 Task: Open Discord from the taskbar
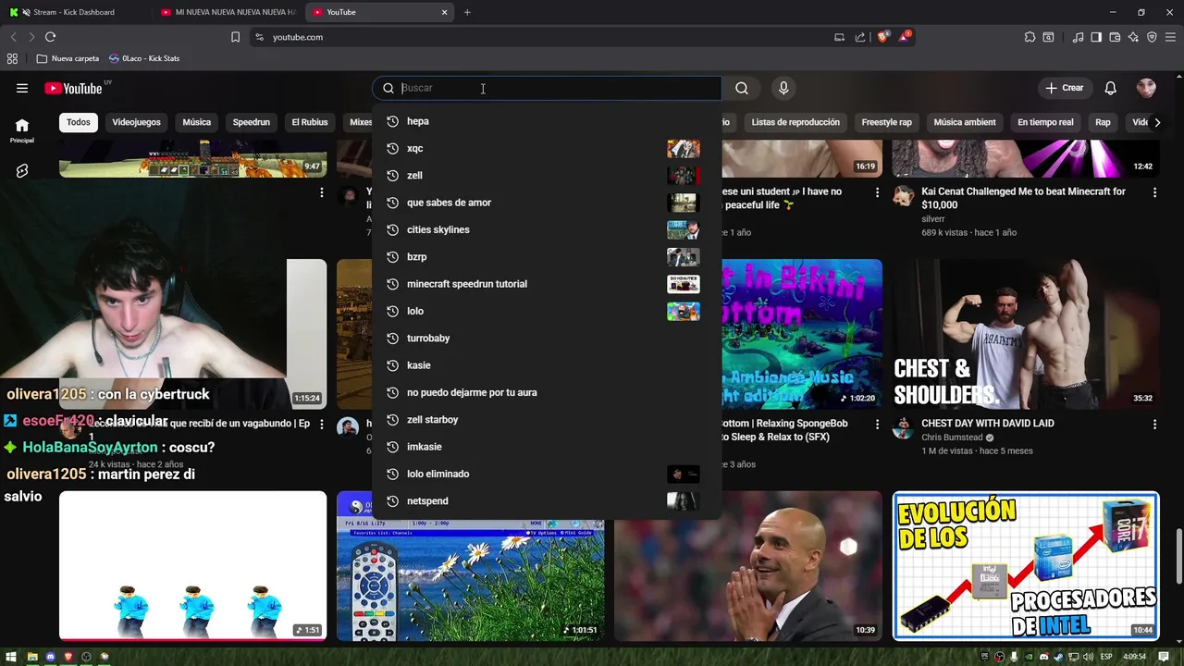coord(51,657)
